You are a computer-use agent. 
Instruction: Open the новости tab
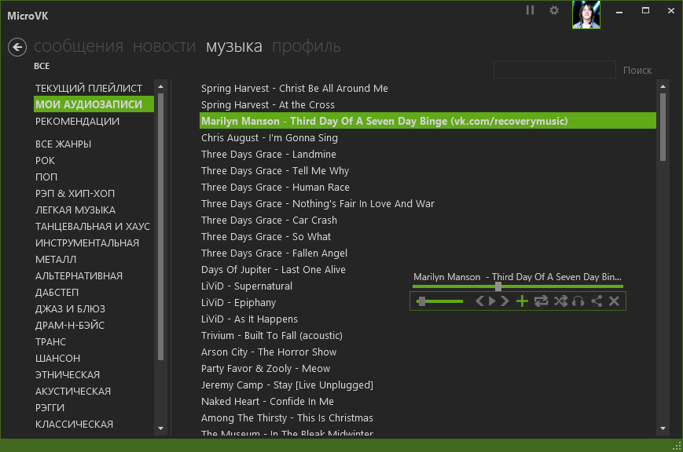[x=164, y=46]
